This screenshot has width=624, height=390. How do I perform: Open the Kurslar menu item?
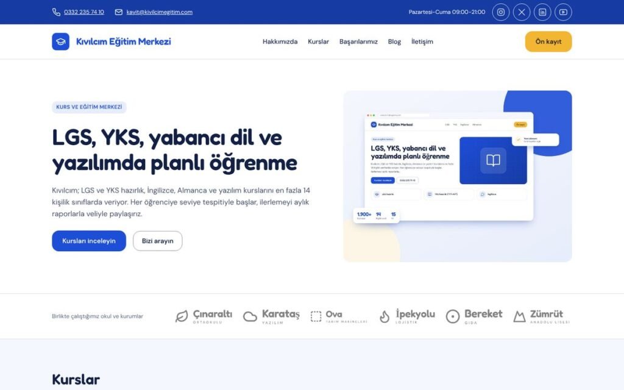click(318, 41)
